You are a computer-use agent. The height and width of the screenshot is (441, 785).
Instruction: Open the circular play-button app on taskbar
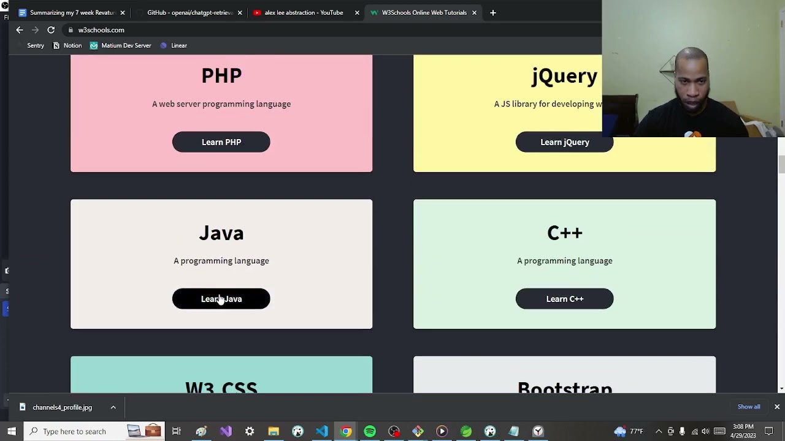click(x=442, y=431)
